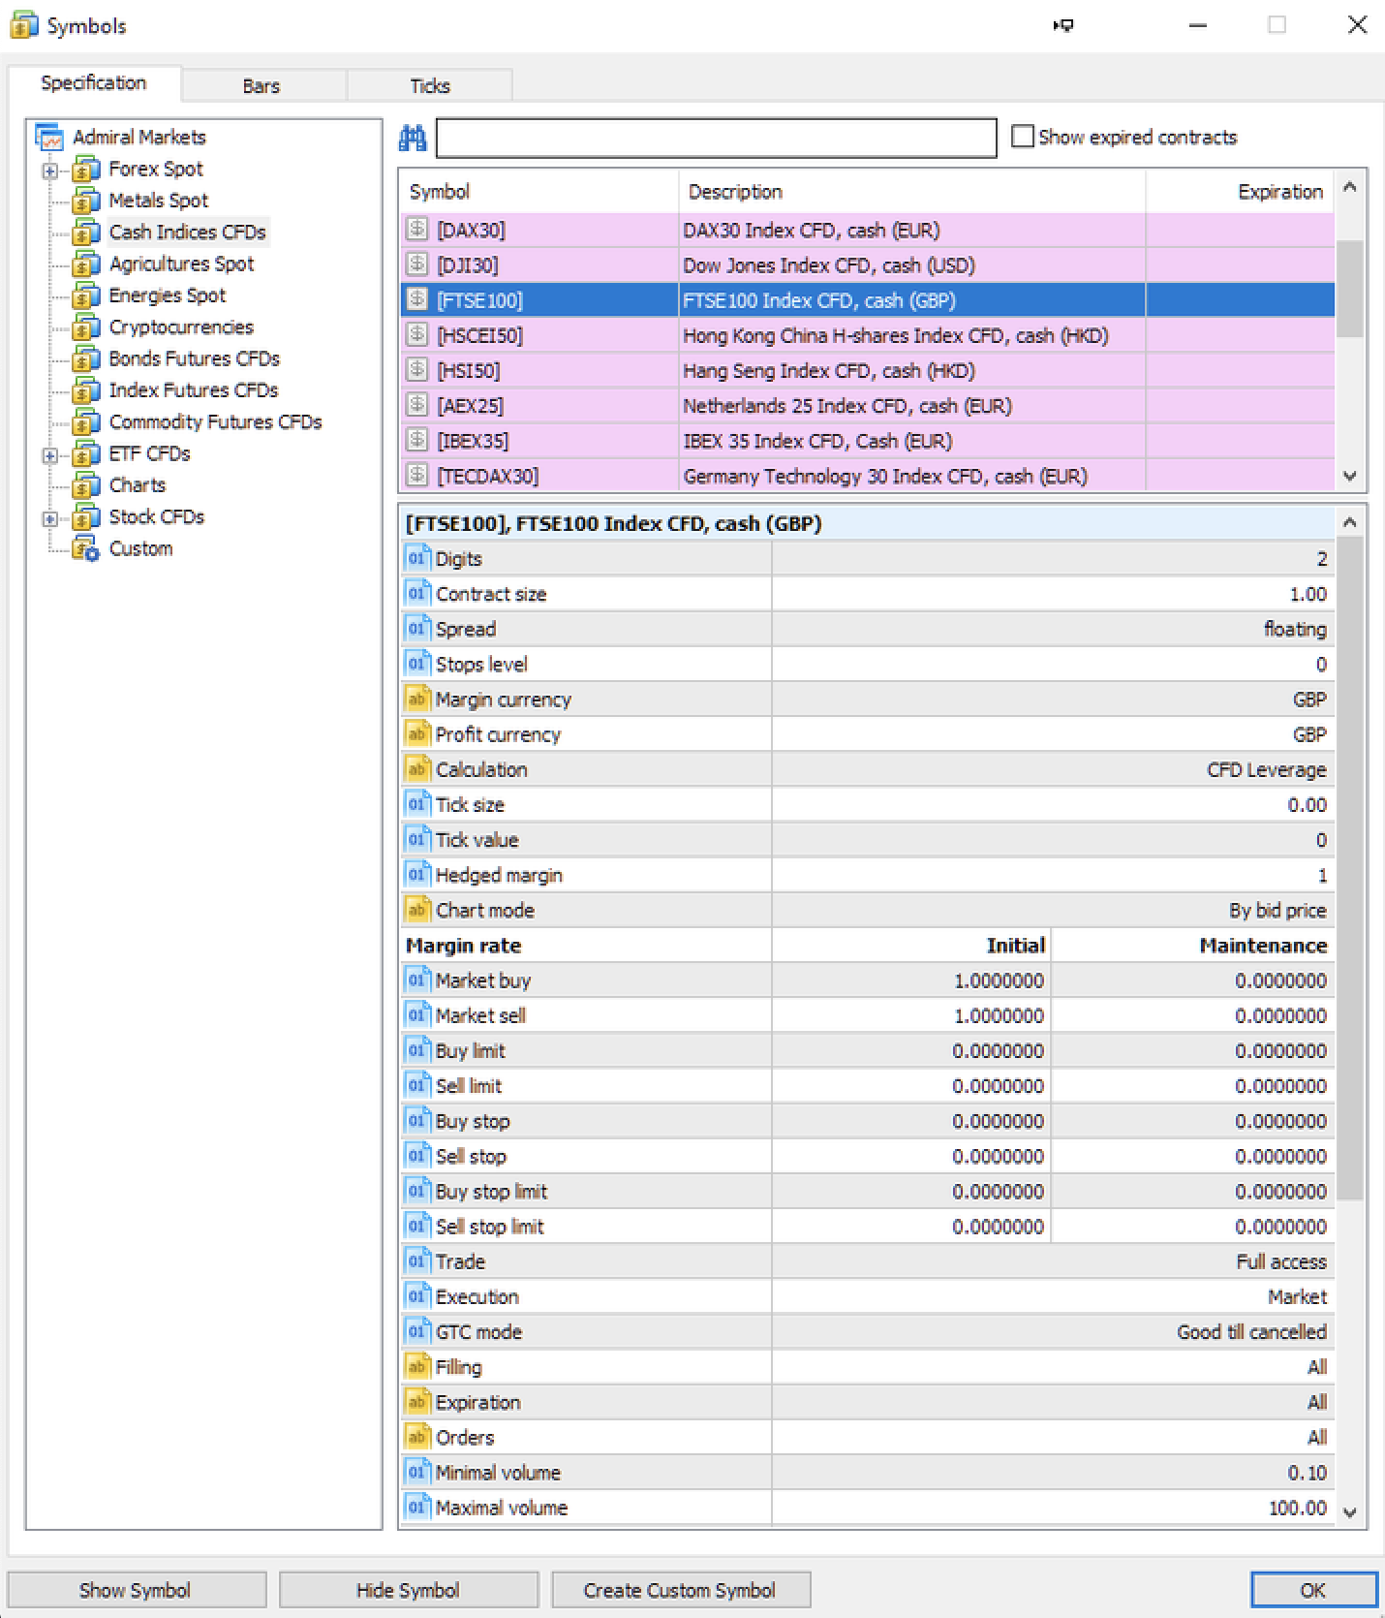Expand the Stock CFDs tree node
Image resolution: width=1385 pixels, height=1618 pixels.
point(50,519)
